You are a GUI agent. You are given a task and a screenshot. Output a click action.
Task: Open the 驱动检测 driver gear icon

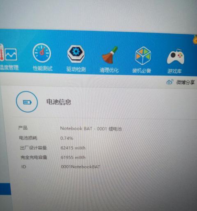pos(76,54)
